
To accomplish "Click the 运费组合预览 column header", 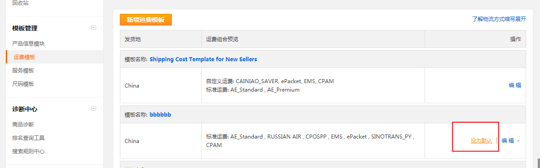I will 222,39.
